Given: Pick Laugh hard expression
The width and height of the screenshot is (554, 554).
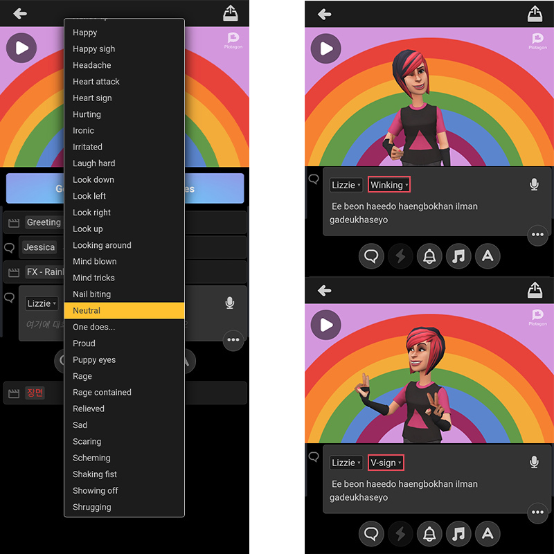Looking at the screenshot, I should tap(124, 163).
